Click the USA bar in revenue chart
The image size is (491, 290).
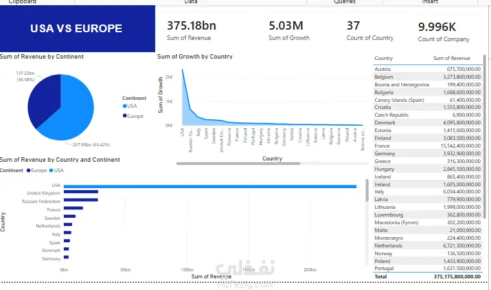210,186
